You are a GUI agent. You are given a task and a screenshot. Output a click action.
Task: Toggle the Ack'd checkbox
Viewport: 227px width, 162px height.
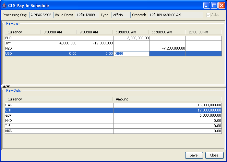click(208, 15)
